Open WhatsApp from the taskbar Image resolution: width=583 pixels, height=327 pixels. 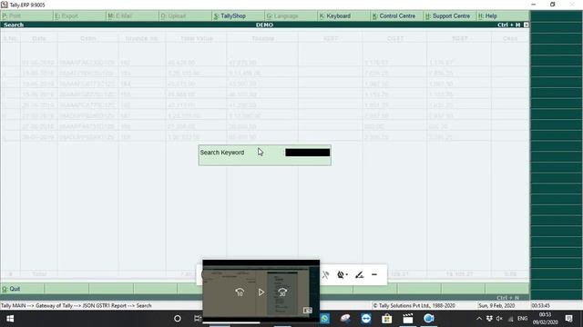tap(324, 319)
